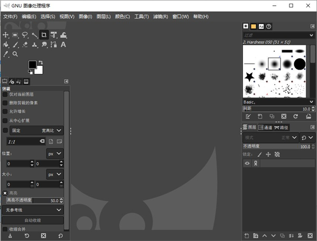Toggle the 允许增长 checkbox
The image size is (317, 241).
[5, 111]
